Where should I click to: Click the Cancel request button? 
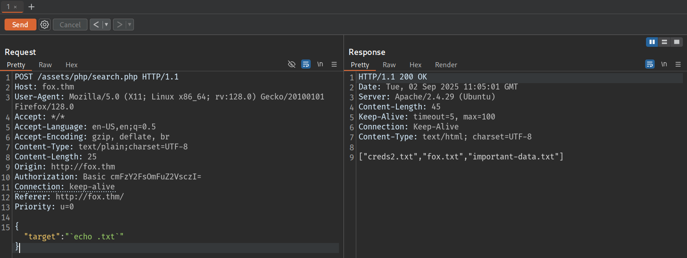pyautogui.click(x=70, y=25)
